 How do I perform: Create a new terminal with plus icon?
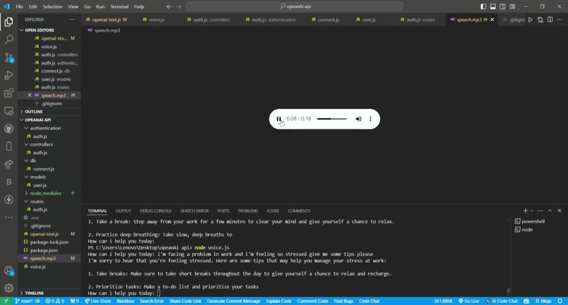click(x=525, y=211)
